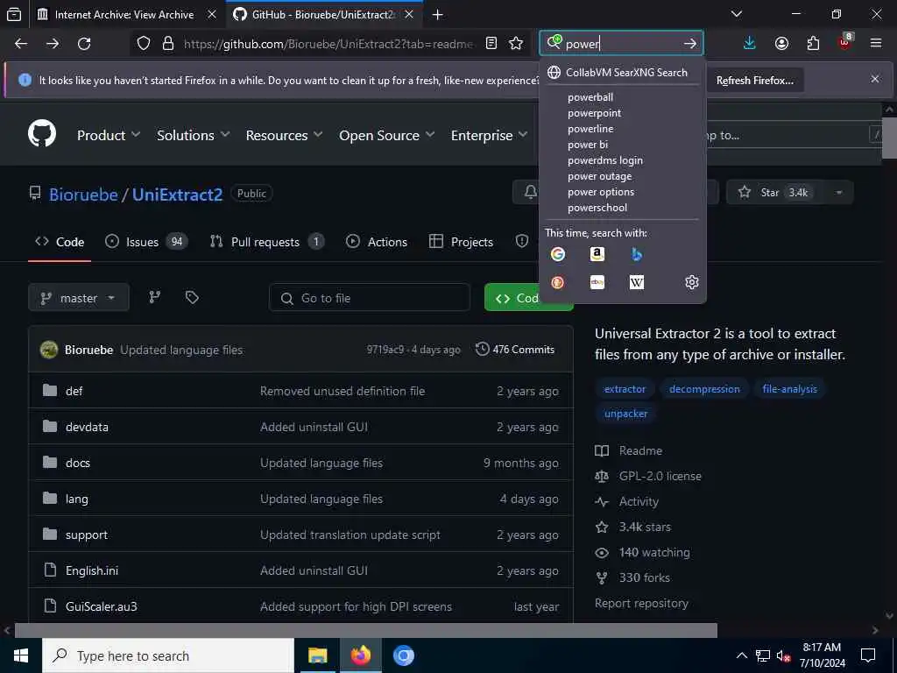Screen dimensions: 897x673
Task: Open the Star lists dropdown arrow
Action: pos(838,193)
